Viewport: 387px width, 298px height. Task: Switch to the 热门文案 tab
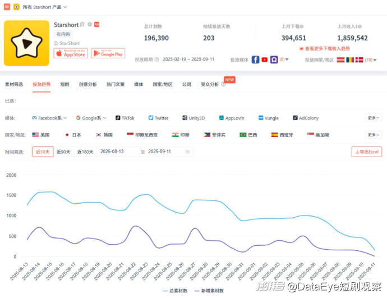click(116, 84)
